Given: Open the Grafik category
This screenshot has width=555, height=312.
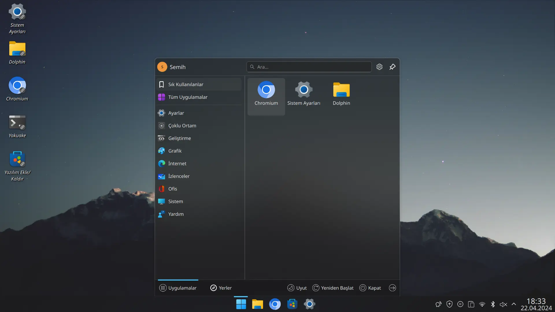Looking at the screenshot, I should pyautogui.click(x=199, y=151).
